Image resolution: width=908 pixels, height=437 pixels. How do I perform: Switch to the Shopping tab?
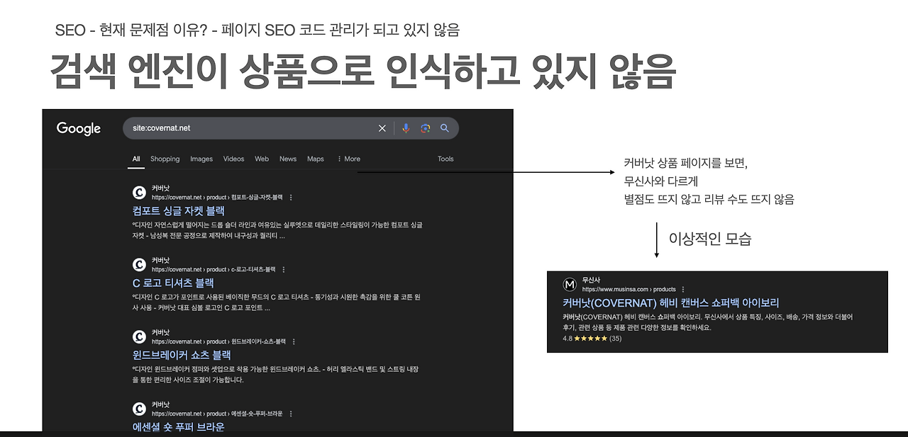click(165, 159)
